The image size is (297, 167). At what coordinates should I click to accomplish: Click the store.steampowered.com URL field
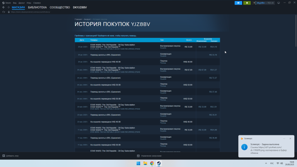(x=31, y=12)
